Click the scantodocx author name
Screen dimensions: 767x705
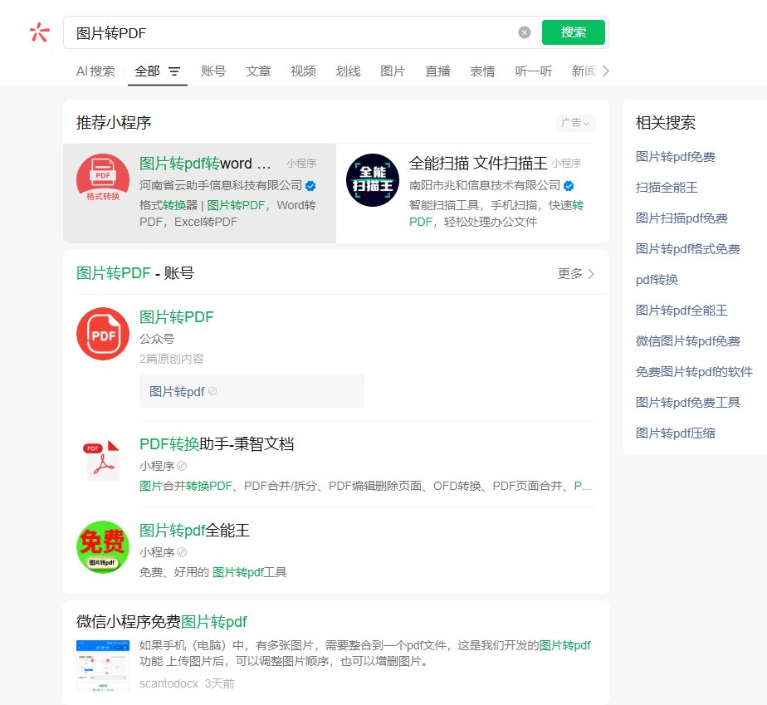tap(169, 683)
